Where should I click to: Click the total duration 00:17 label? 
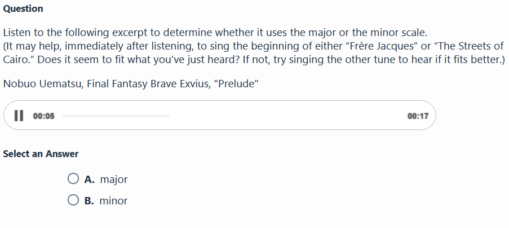pyautogui.click(x=418, y=116)
